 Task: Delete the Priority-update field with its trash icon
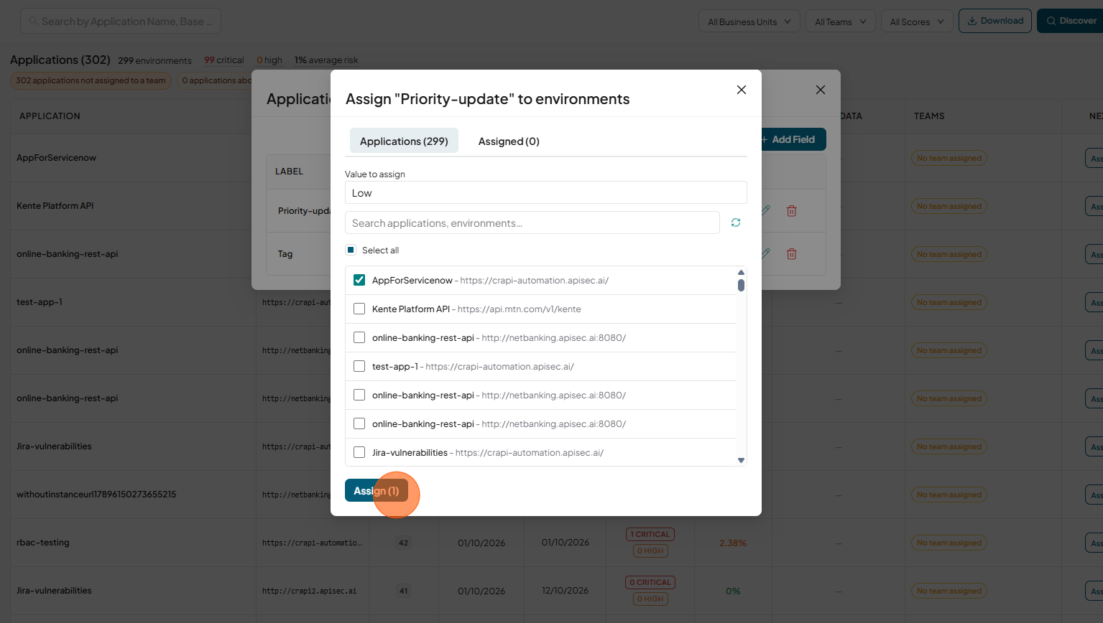pyautogui.click(x=791, y=210)
